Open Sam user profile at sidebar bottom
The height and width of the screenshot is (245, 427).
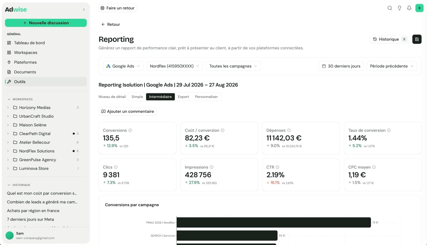coord(46,235)
